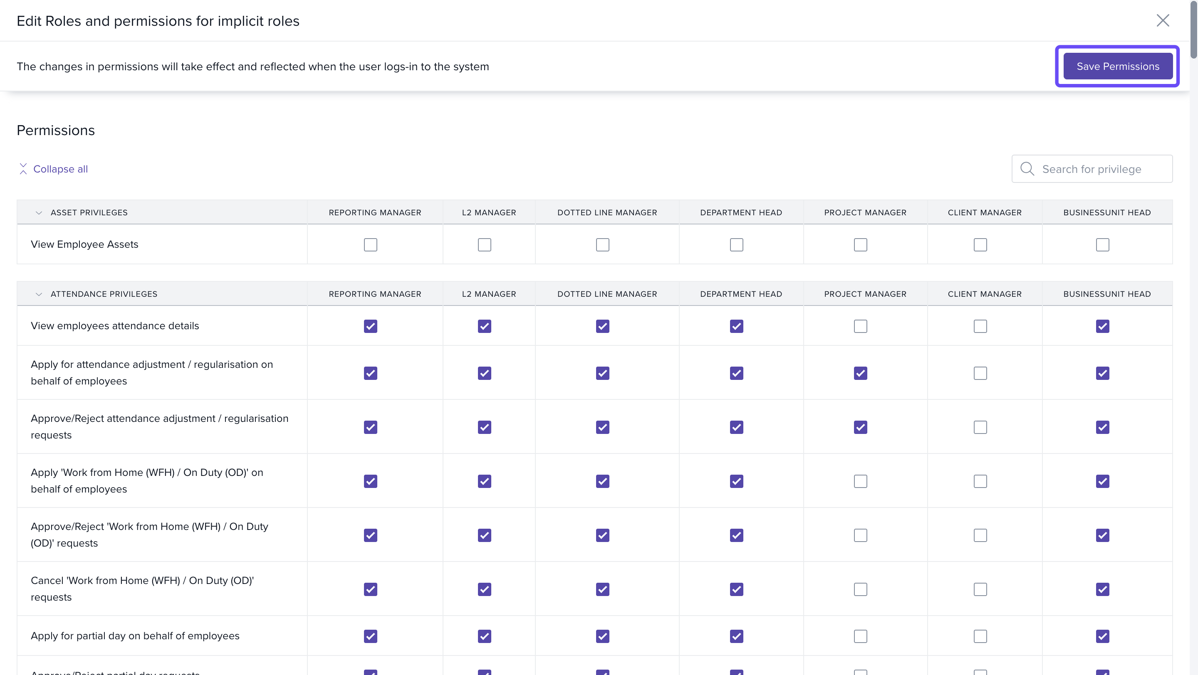Collapse the Attendance Privileges section chevron
1198x675 pixels.
pyautogui.click(x=39, y=294)
